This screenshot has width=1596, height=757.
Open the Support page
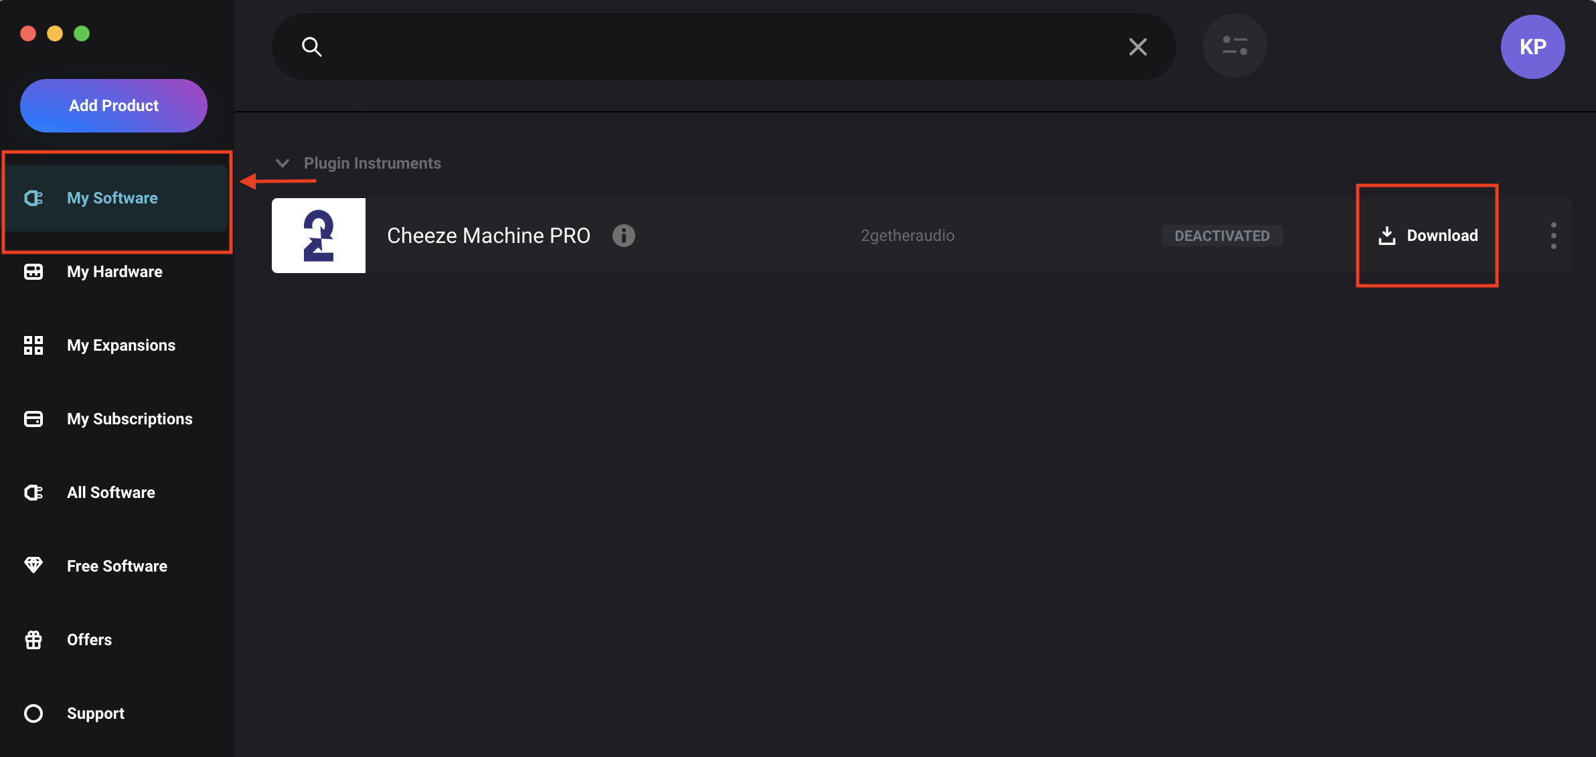point(96,713)
